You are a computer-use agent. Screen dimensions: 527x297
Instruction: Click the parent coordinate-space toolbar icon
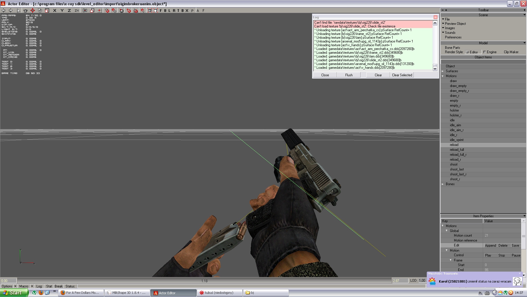click(x=85, y=10)
